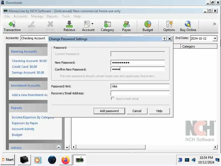Click the Category toolbar icon
This screenshot has height=166, width=221.
107,26
